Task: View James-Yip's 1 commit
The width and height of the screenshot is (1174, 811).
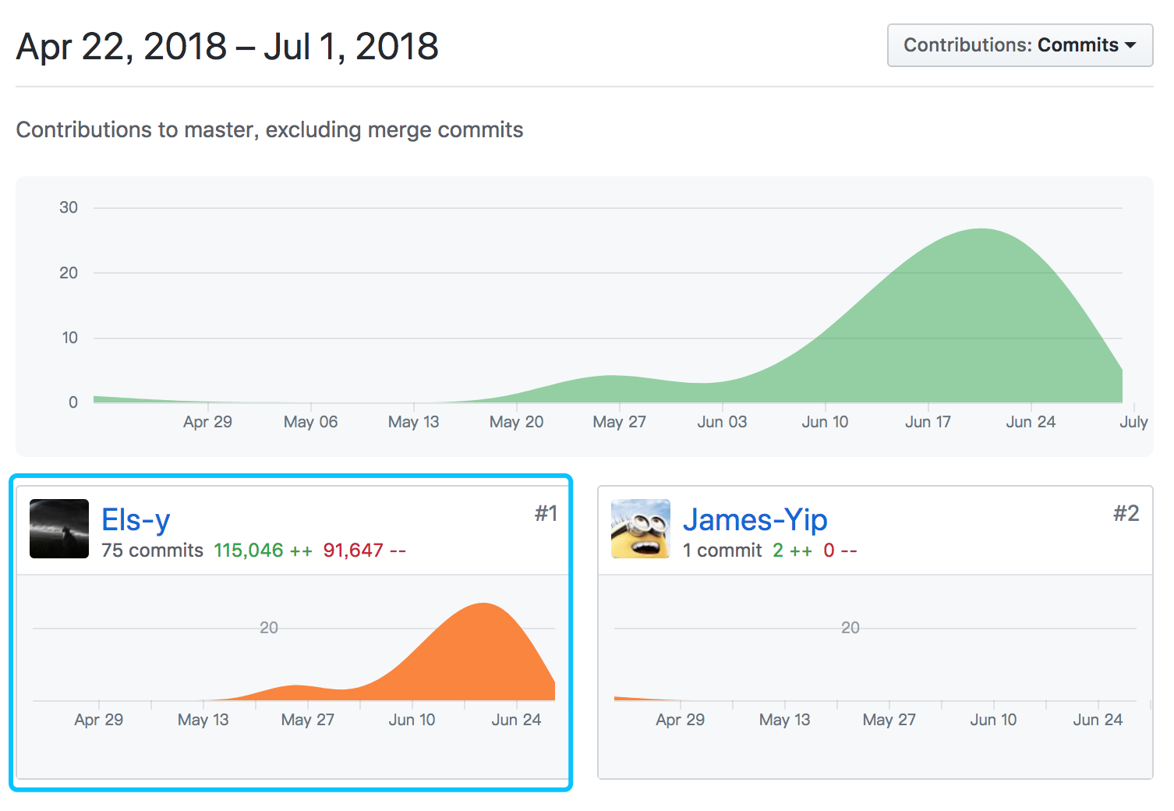Action: pos(722,551)
